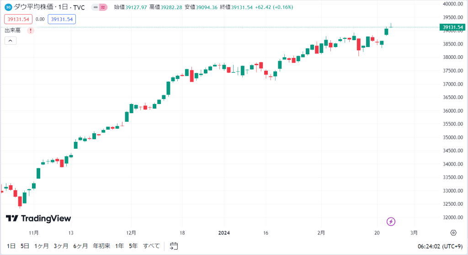The image size is (468, 255).
Task: Click the TradingView logo
Action: point(38,219)
